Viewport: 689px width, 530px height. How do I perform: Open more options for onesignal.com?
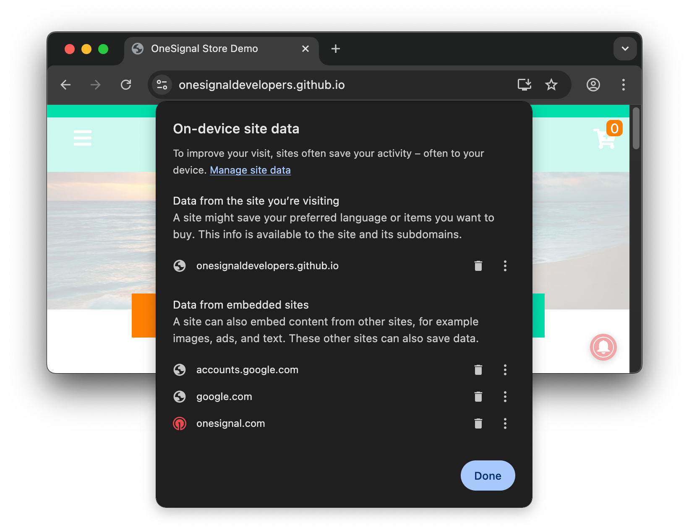coord(505,423)
